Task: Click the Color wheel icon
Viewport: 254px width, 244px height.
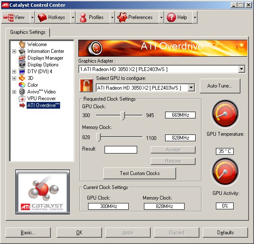Action: pos(22,85)
